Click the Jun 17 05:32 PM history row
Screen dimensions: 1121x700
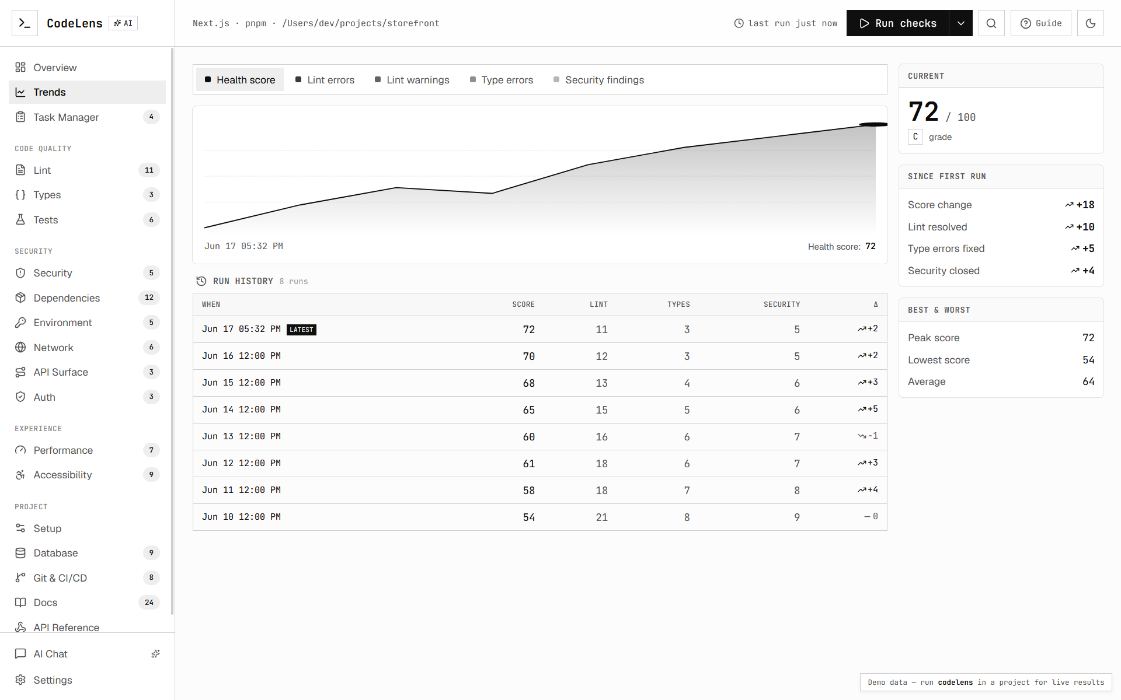click(540, 330)
